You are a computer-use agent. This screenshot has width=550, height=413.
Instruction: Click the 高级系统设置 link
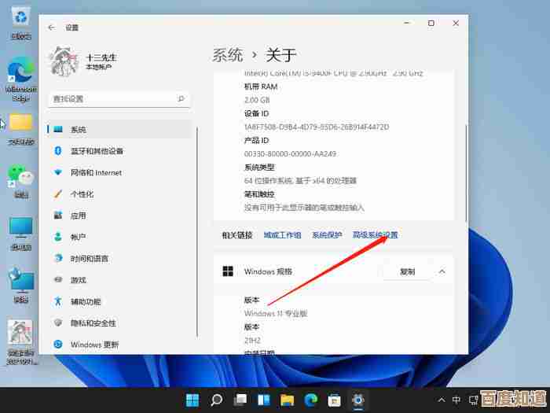click(375, 235)
